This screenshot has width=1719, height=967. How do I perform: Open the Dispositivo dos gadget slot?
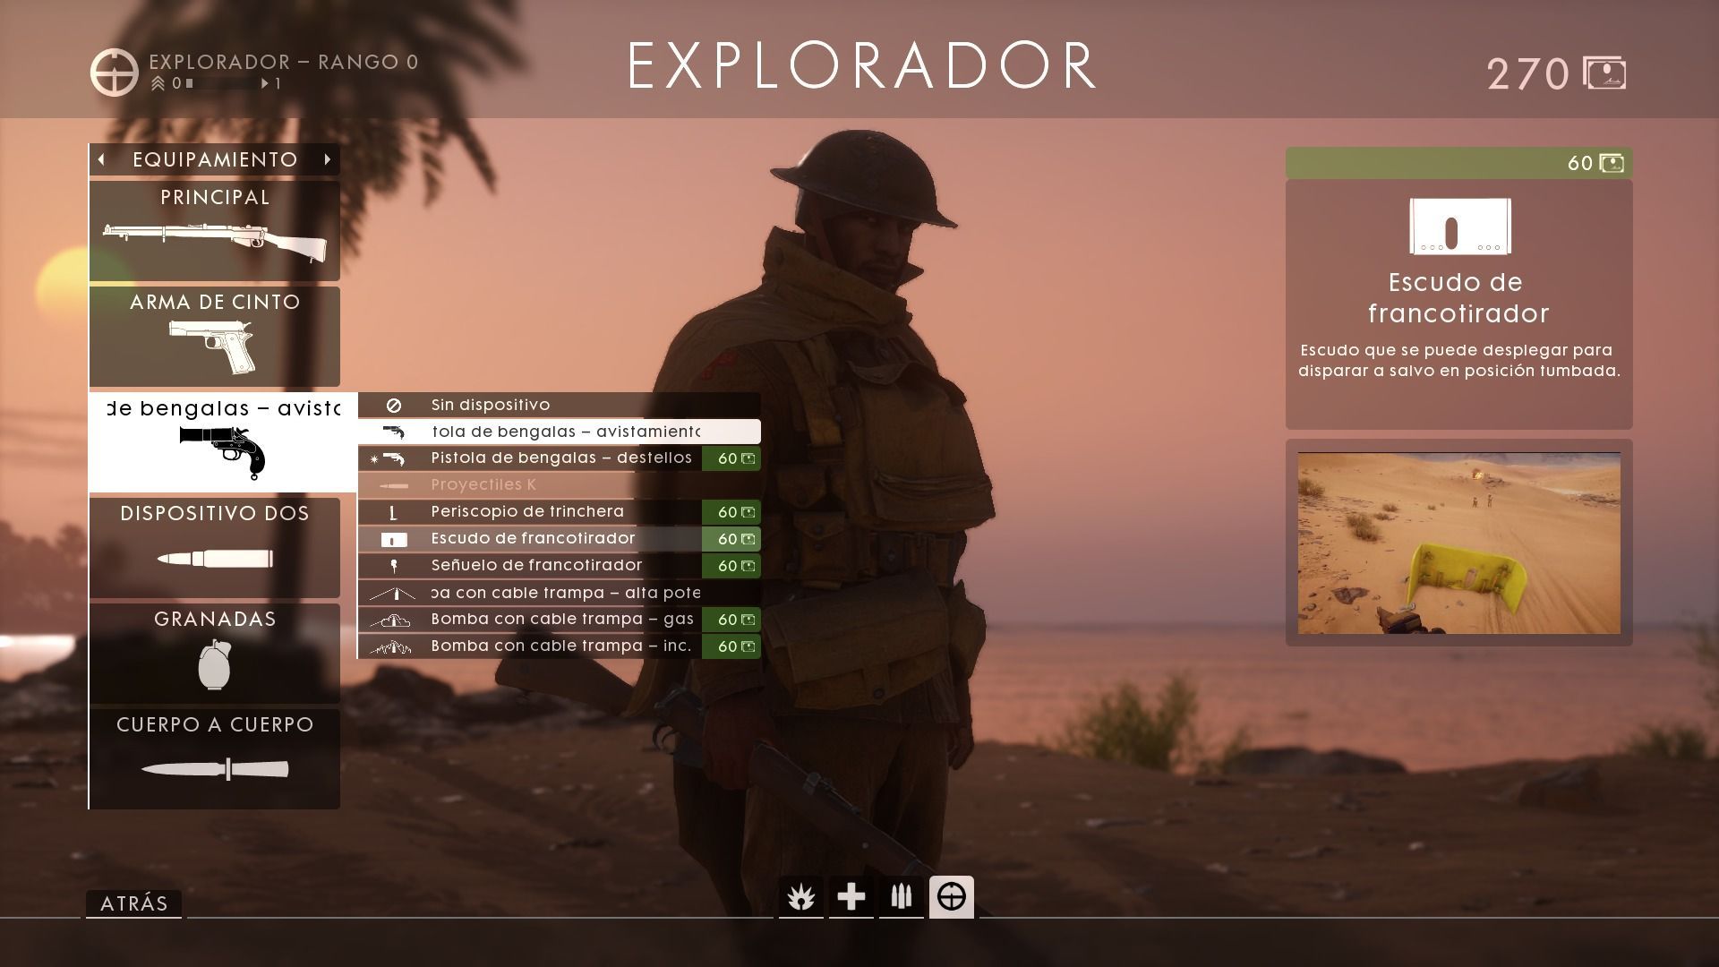215,547
